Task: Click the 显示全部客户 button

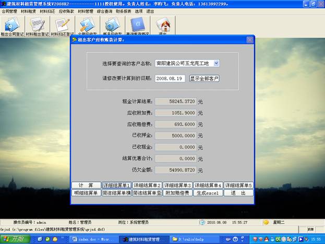Action: click(204, 78)
